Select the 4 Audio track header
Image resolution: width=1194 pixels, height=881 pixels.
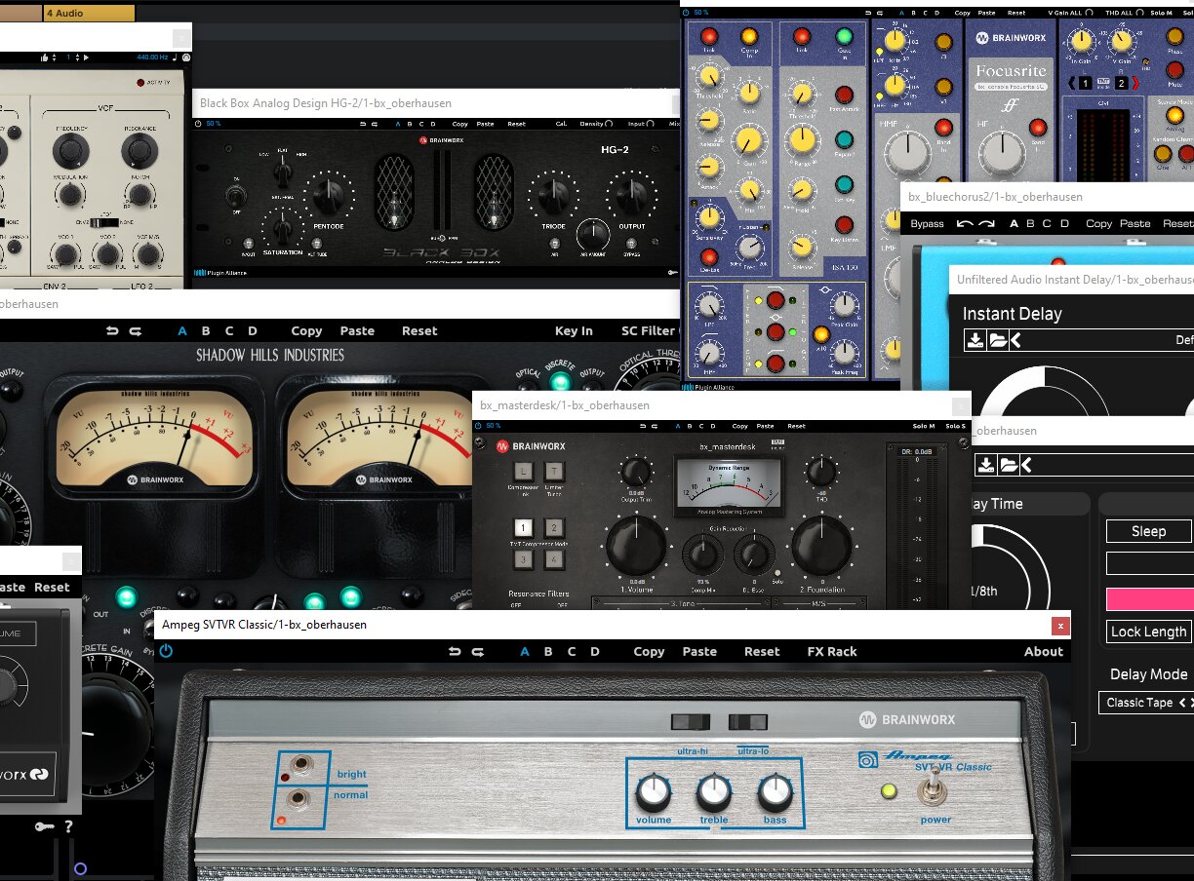90,13
